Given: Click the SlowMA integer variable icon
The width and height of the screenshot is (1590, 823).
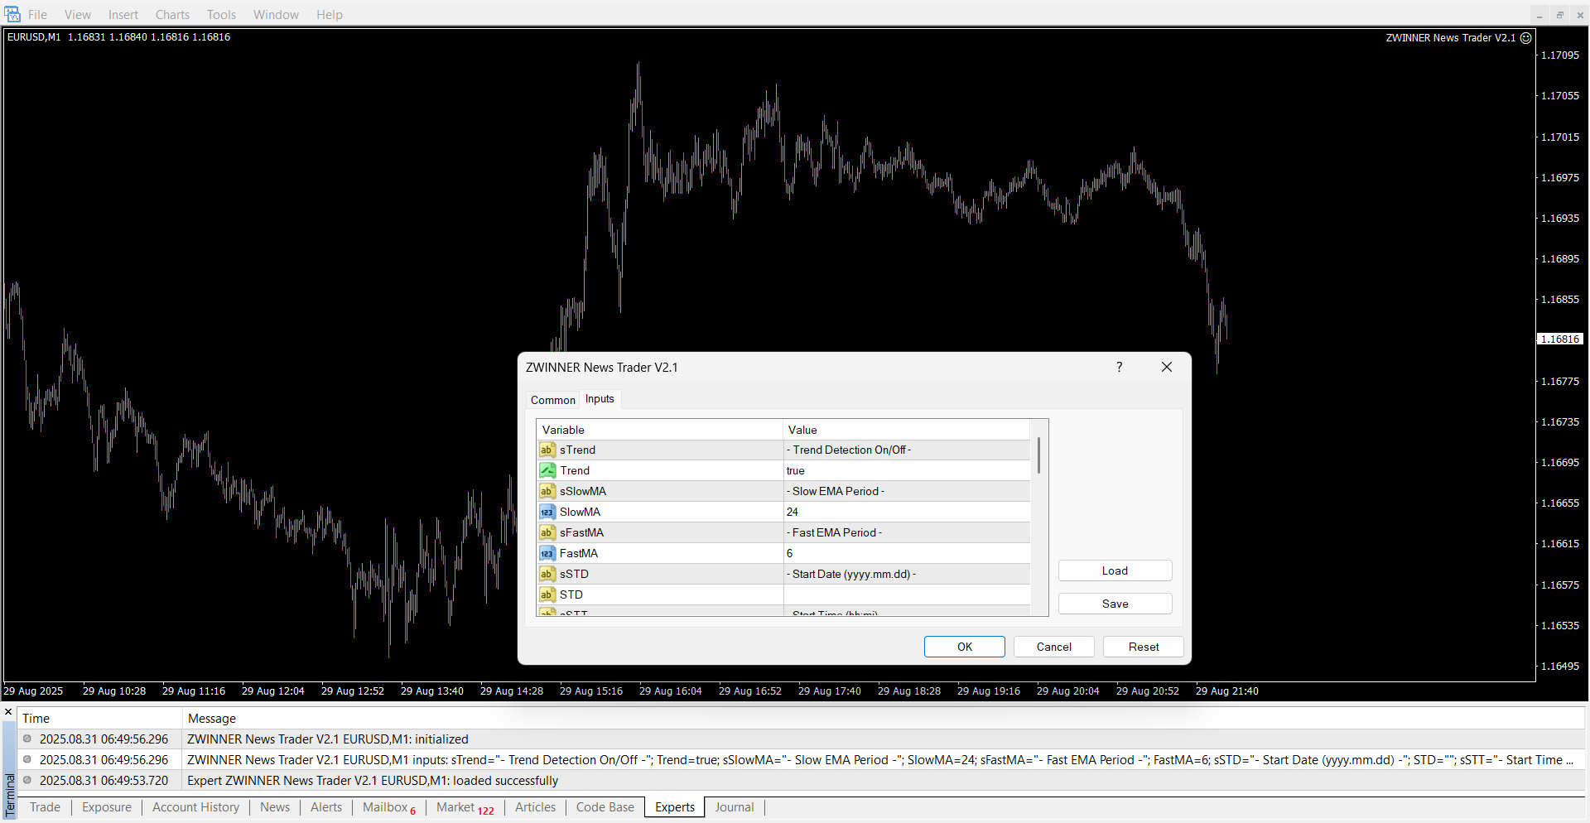Looking at the screenshot, I should click(547, 512).
